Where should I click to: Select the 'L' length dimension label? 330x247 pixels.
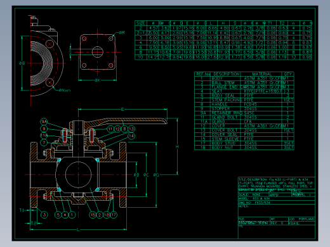(78, 229)
